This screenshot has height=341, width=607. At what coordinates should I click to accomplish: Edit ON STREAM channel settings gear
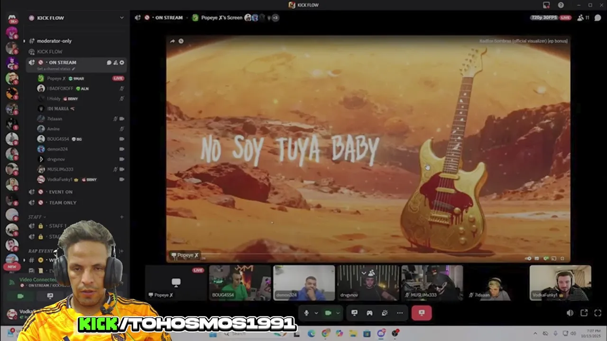[122, 63]
